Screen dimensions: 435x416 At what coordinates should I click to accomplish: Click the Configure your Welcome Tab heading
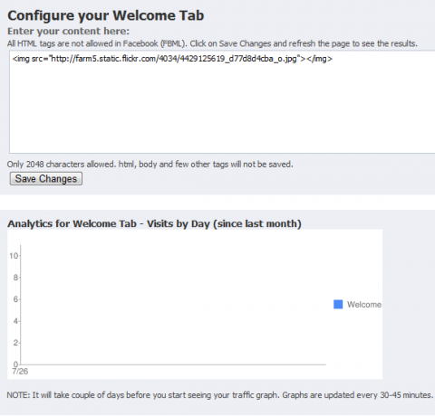click(x=106, y=15)
